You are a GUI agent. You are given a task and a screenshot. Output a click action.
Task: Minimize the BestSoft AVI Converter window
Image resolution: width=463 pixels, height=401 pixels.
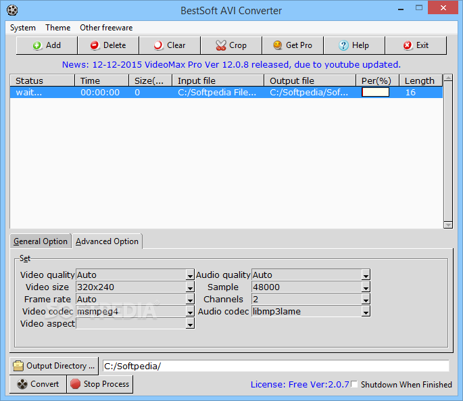(401, 9)
